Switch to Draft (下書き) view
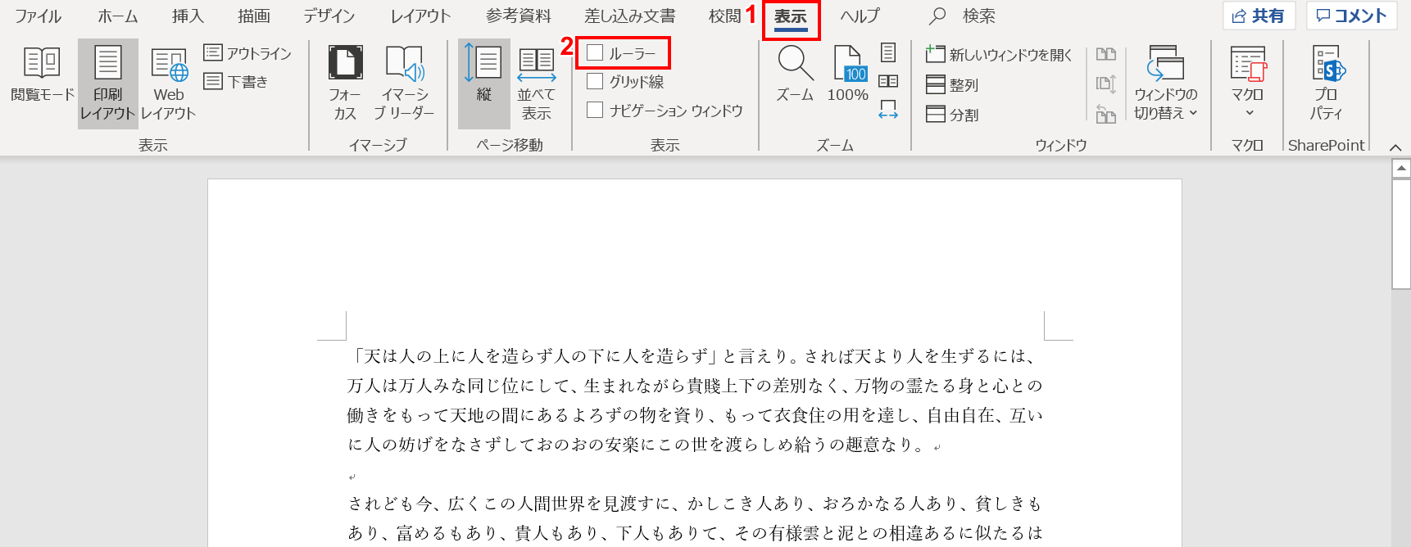Viewport: 1411px width, 547px height. (x=236, y=82)
